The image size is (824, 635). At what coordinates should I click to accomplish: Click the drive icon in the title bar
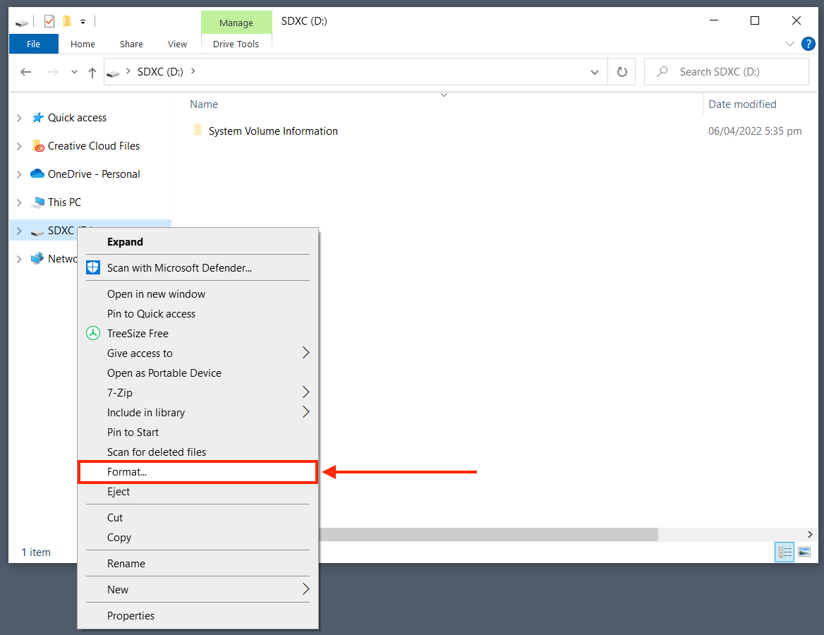[22, 22]
